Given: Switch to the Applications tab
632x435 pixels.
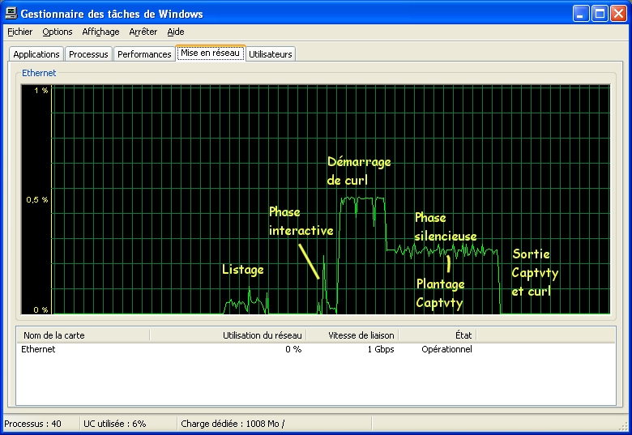Looking at the screenshot, I should pos(36,54).
